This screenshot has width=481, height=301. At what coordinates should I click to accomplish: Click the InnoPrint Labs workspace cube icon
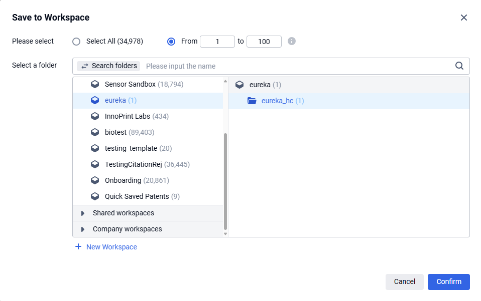pyautogui.click(x=95, y=116)
